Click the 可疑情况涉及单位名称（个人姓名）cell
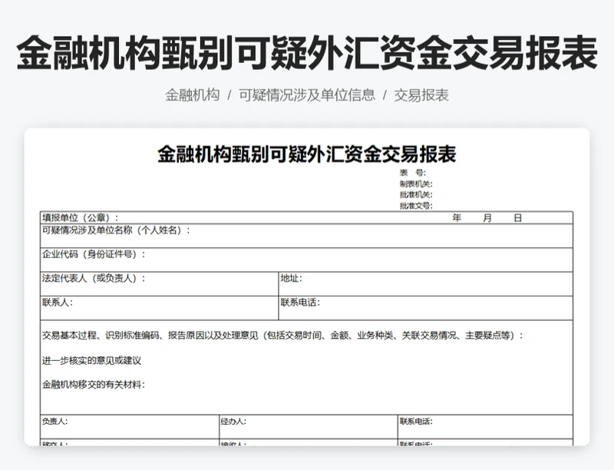Image resolution: width=614 pixels, height=470 pixels. 306,237
